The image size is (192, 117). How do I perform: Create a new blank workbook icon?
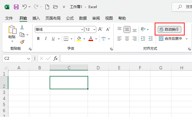click(x=47, y=7)
